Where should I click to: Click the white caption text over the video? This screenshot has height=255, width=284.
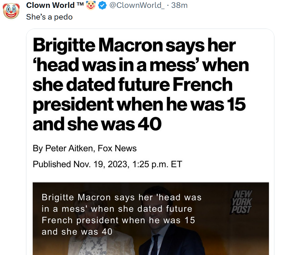click(x=121, y=214)
